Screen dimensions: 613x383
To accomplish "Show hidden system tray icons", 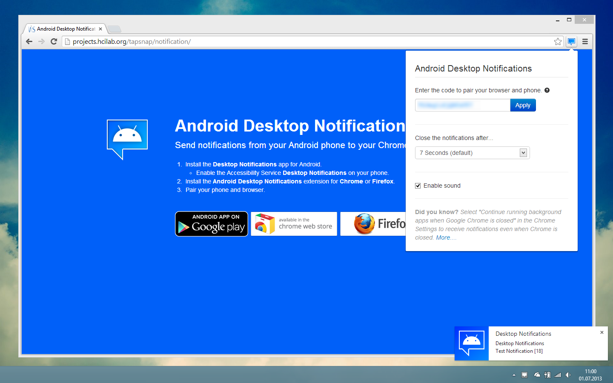I will [514, 375].
